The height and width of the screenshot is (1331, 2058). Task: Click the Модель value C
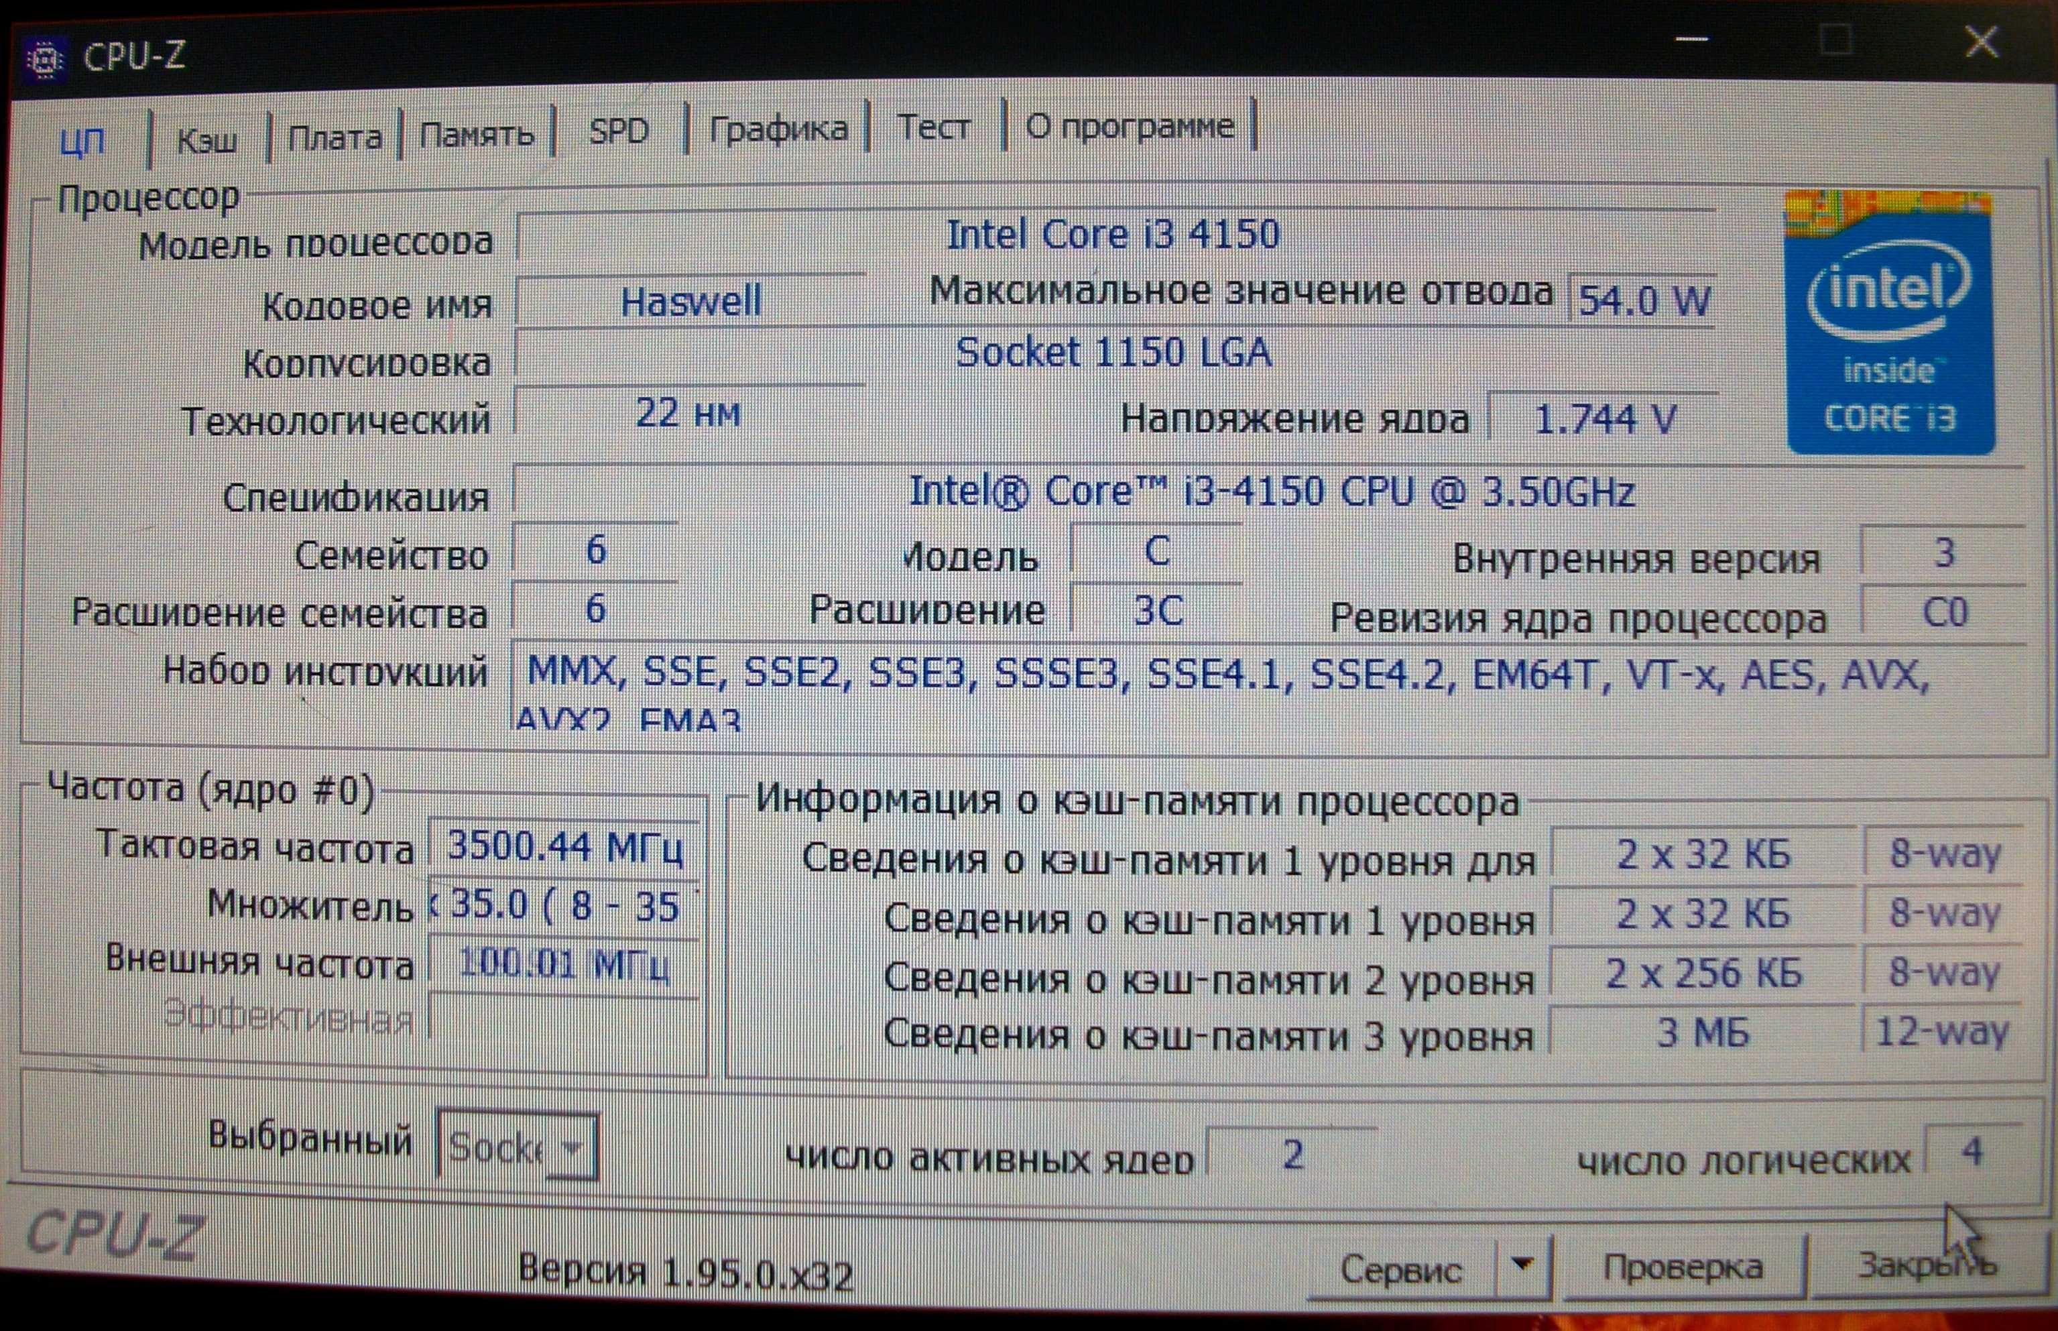pyautogui.click(x=1158, y=550)
